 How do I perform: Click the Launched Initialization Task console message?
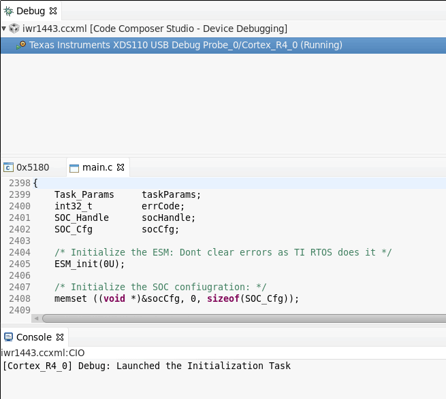coord(146,366)
